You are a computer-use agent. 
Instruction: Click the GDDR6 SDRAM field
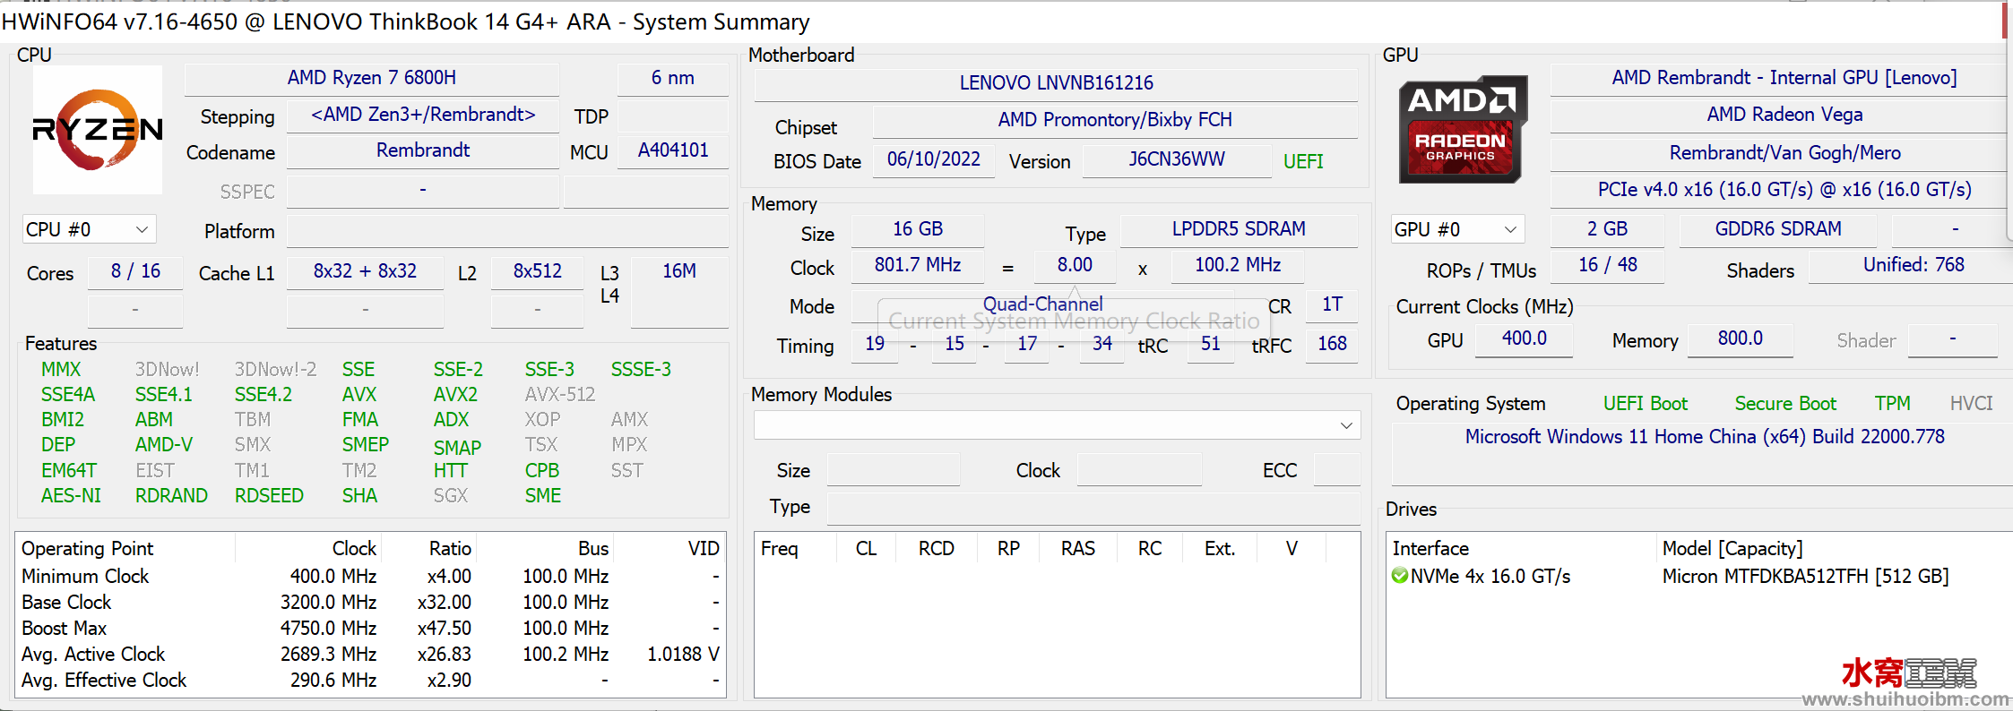pyautogui.click(x=1777, y=229)
